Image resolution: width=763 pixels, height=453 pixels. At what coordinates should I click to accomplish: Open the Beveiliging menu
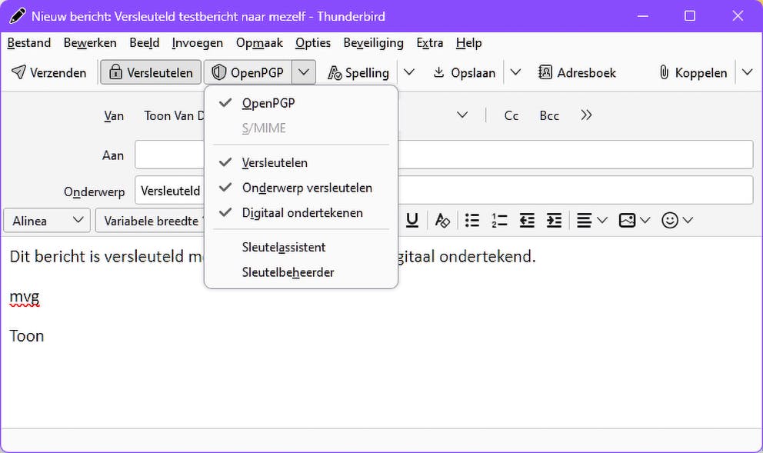pyautogui.click(x=374, y=43)
